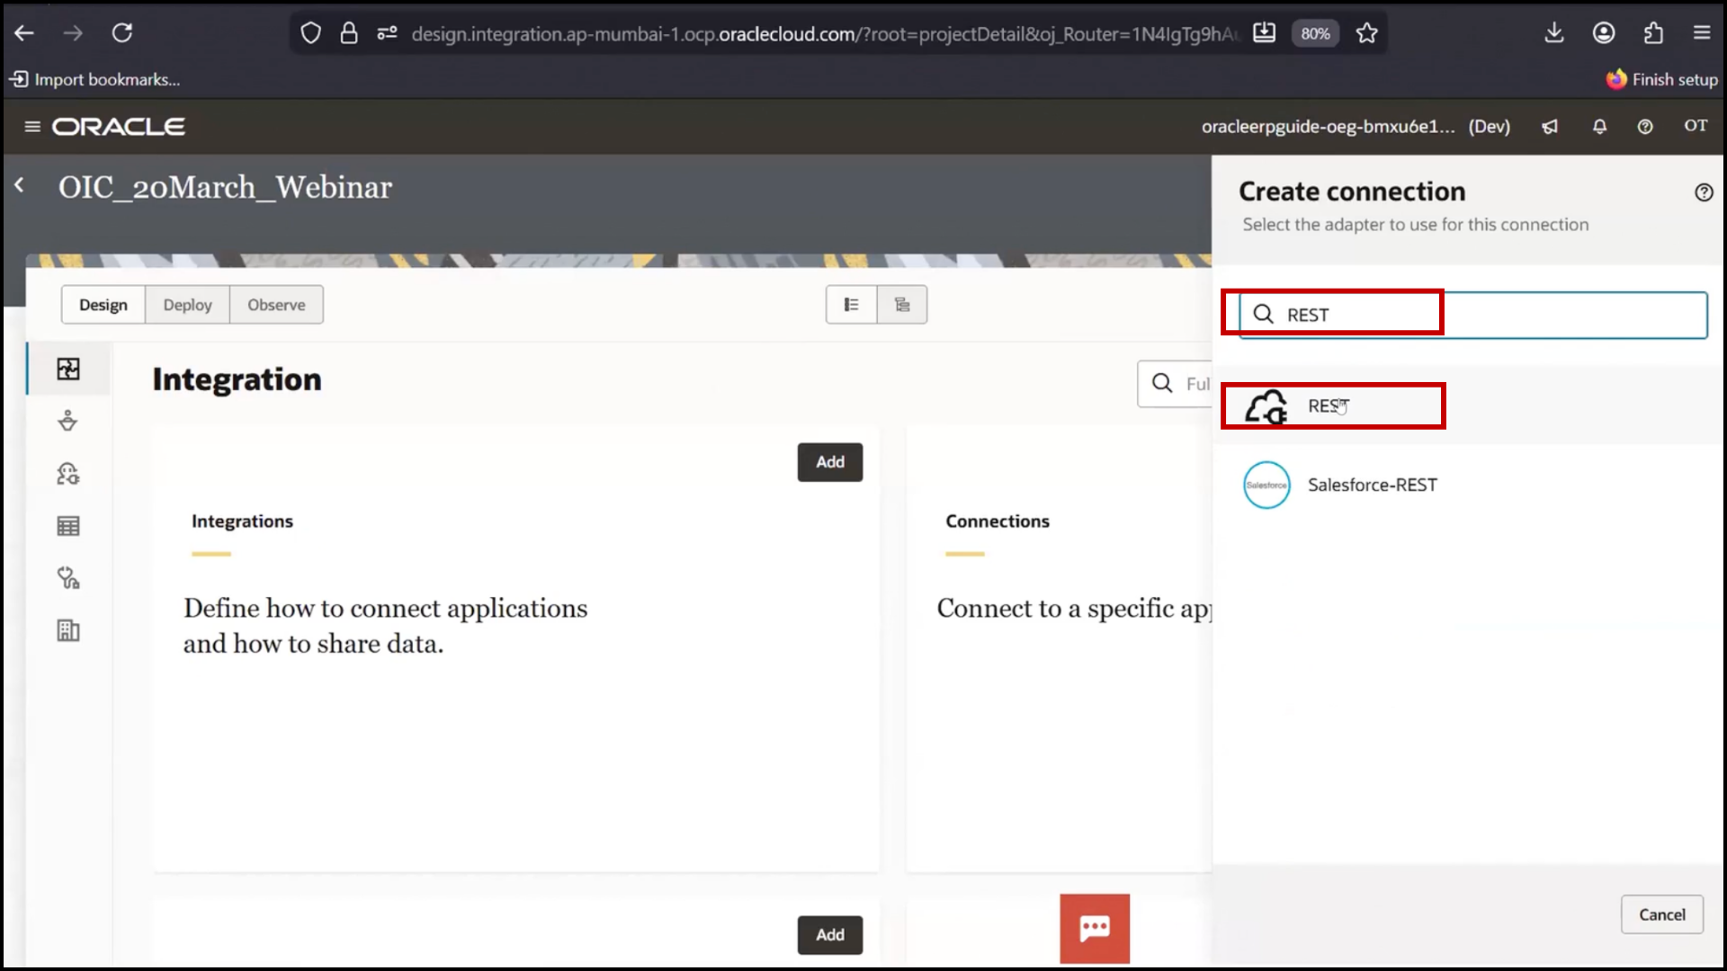
Task: Open the browser downloads icon
Action: [1554, 33]
